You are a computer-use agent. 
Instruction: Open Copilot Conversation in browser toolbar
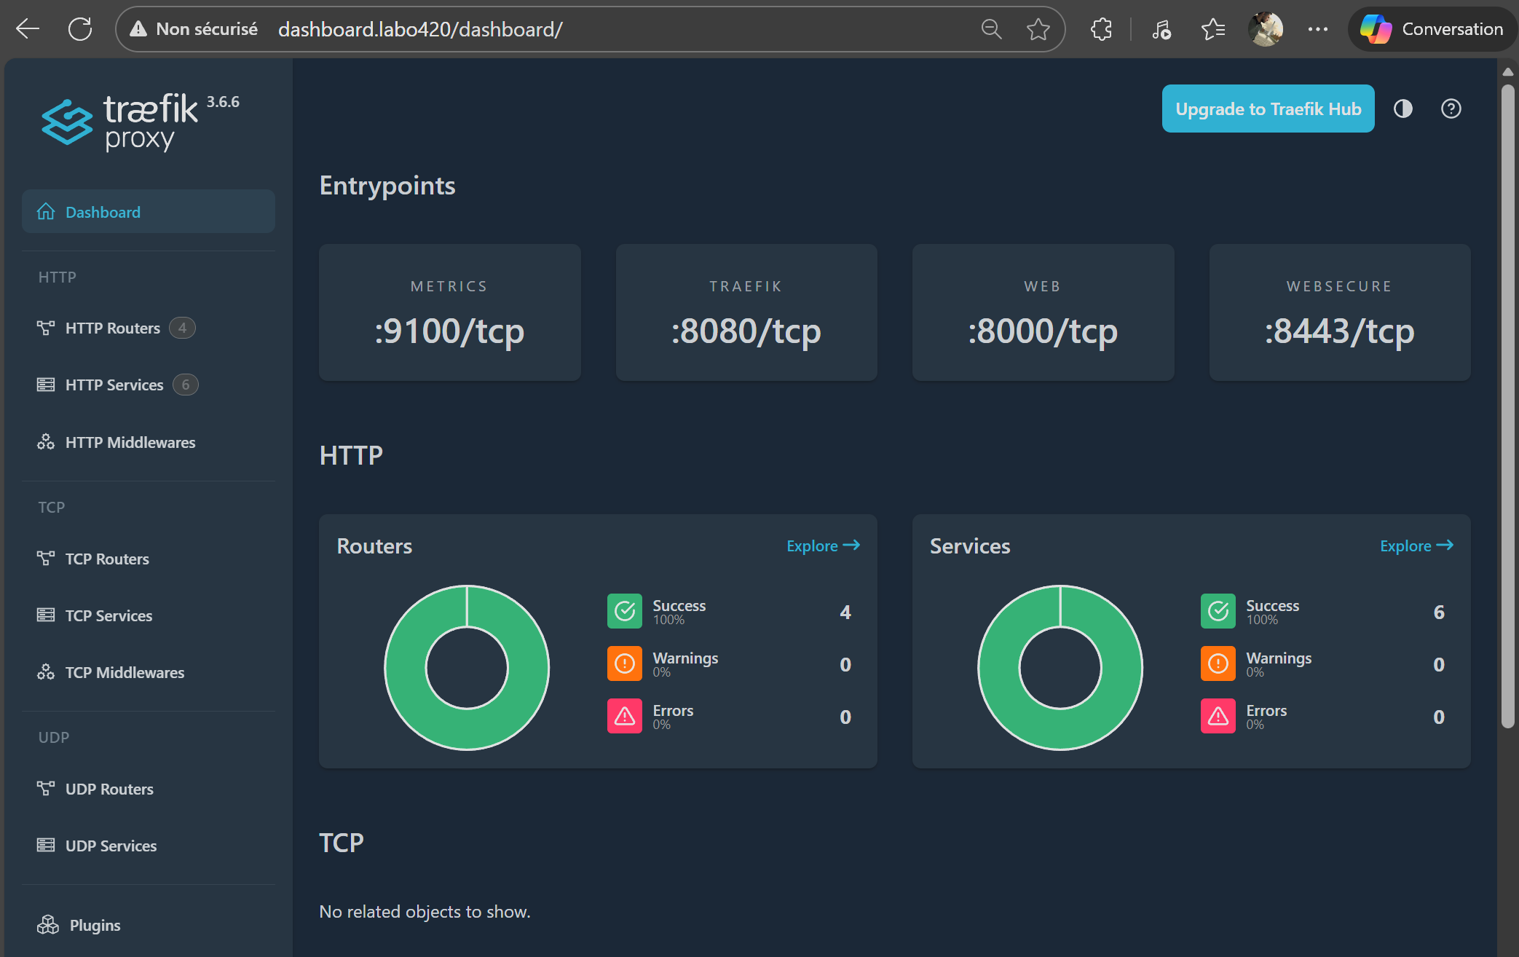point(1430,29)
